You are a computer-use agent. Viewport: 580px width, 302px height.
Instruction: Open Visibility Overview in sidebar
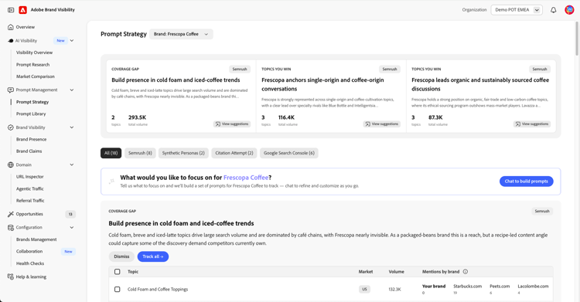34,53
